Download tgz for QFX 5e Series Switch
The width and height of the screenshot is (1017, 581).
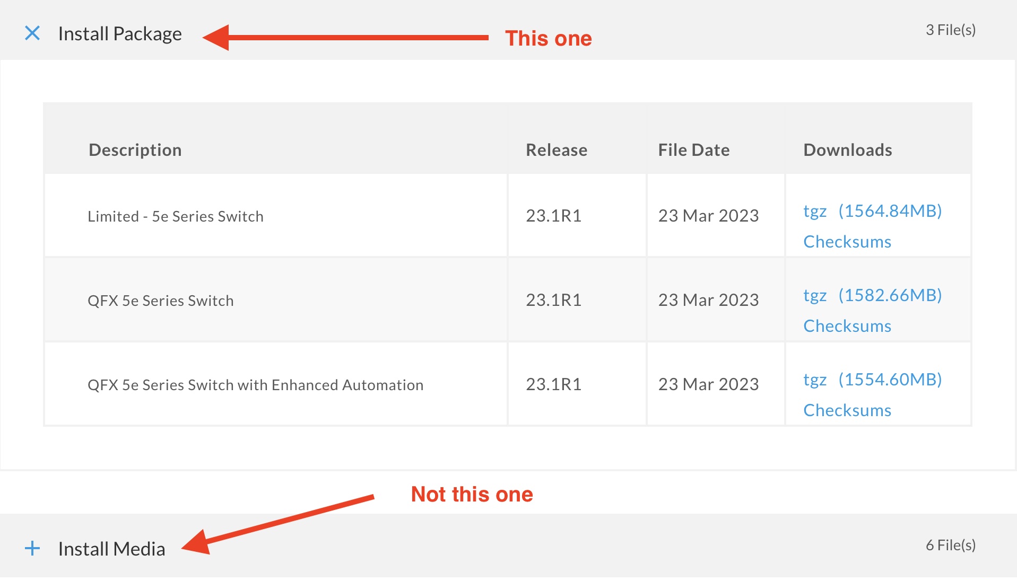[815, 295]
